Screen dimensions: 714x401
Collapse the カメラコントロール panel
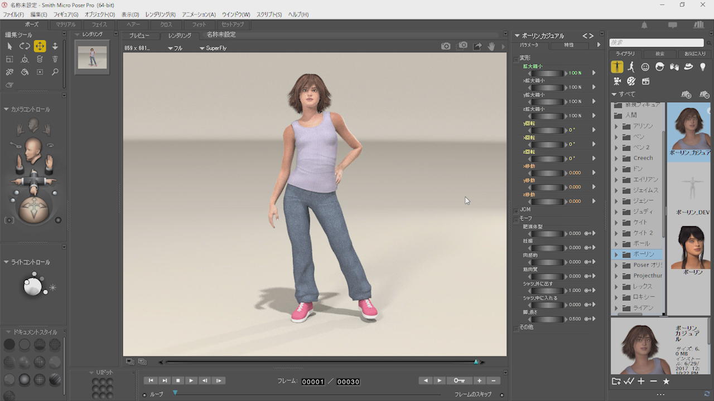point(6,109)
